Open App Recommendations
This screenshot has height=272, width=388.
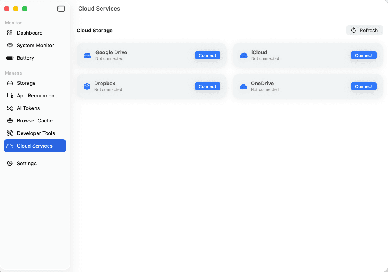[x=35, y=95]
